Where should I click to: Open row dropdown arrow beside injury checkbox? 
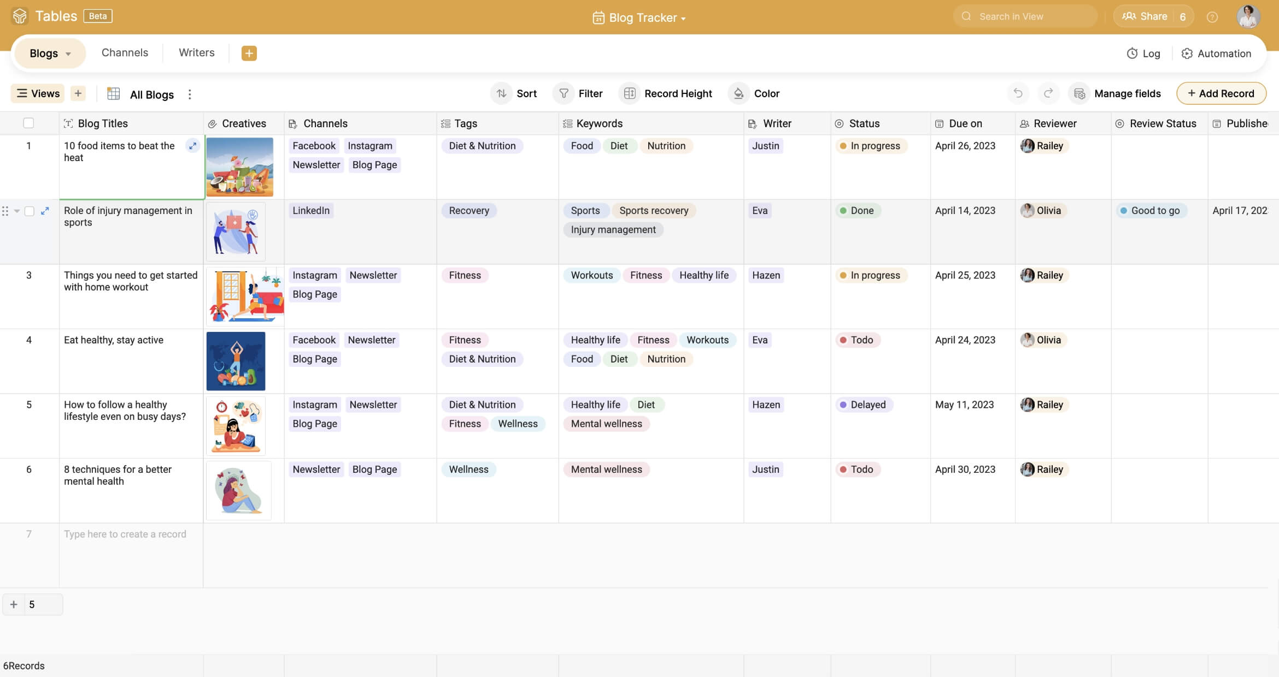coord(17,211)
